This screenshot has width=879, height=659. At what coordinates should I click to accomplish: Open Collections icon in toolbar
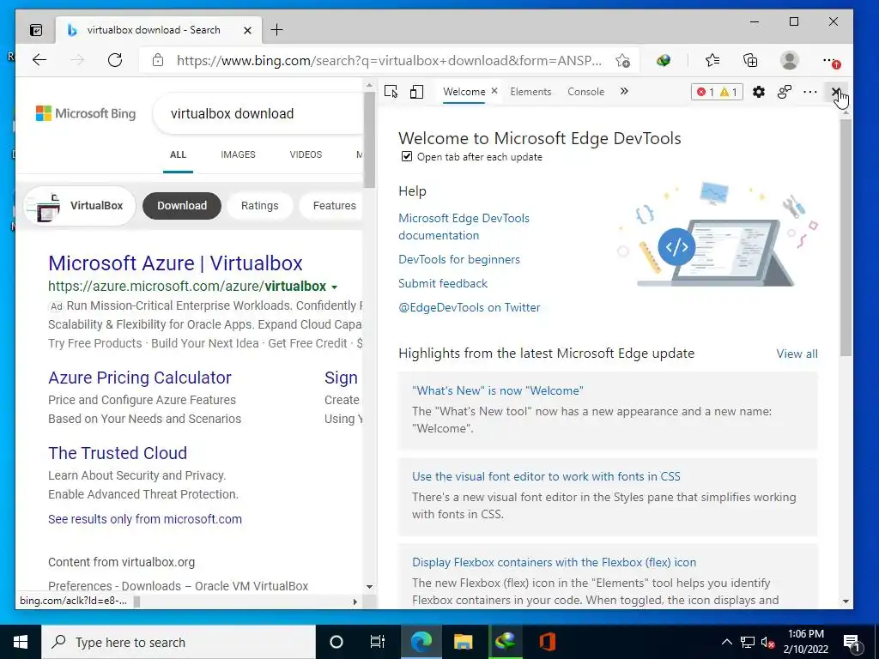point(750,60)
